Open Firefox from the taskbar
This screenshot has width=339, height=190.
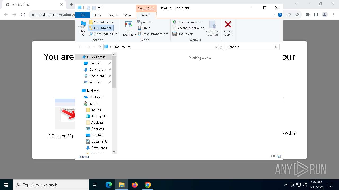(135, 185)
